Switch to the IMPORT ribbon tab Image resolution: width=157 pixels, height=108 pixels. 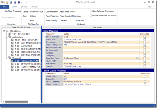click(x=35, y=7)
